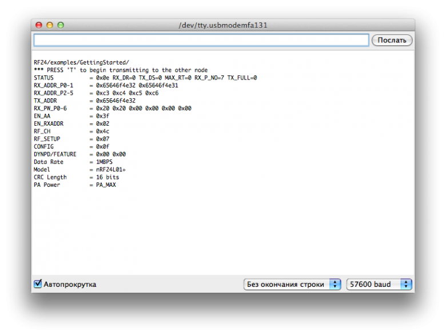446x336 pixels.
Task: Open the 57600 baud rate dropdown
Action: [x=379, y=284]
